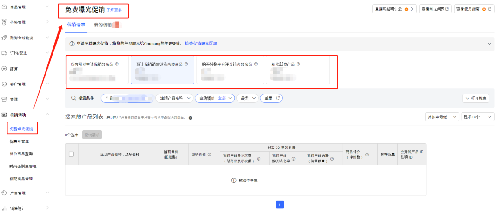Expand the 价格管理 sidebar chevron
This screenshot has width=502, height=212.
pos(47,22)
